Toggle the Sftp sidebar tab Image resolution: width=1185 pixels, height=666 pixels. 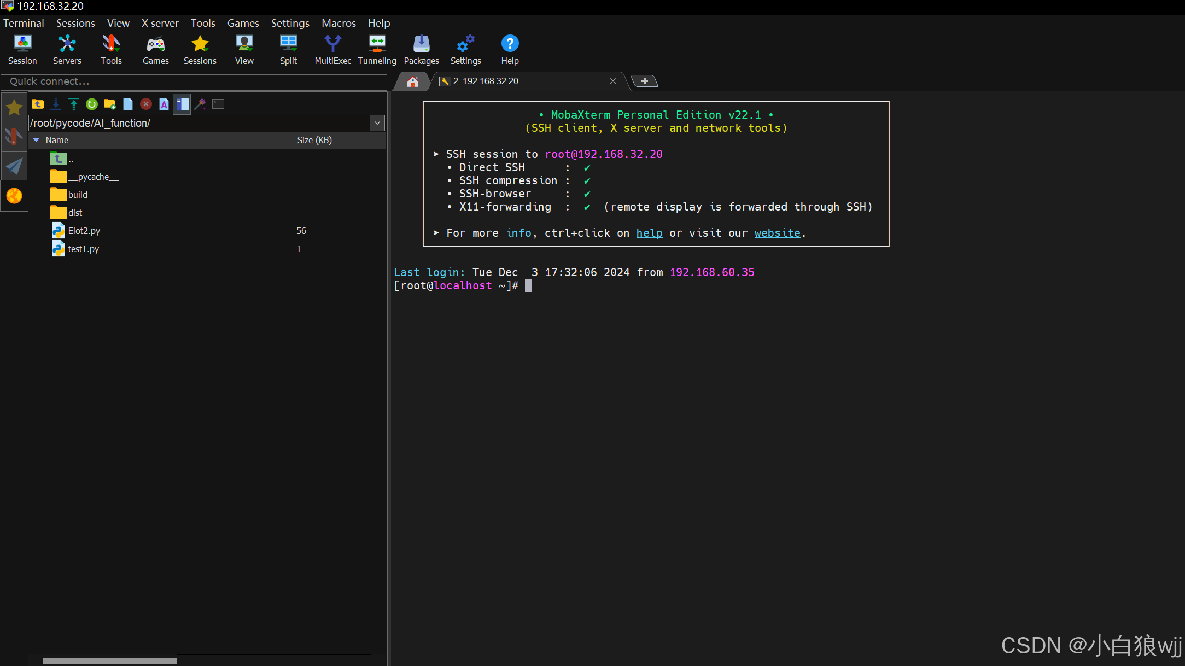pos(14,196)
